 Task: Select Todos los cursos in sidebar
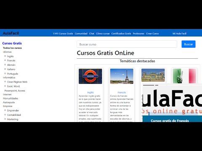coord(12,48)
